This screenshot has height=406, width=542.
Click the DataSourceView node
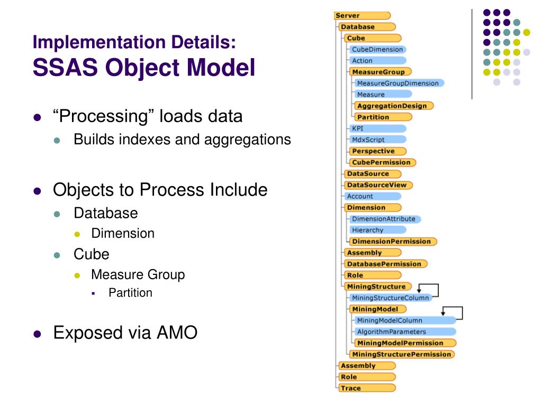coord(378,184)
